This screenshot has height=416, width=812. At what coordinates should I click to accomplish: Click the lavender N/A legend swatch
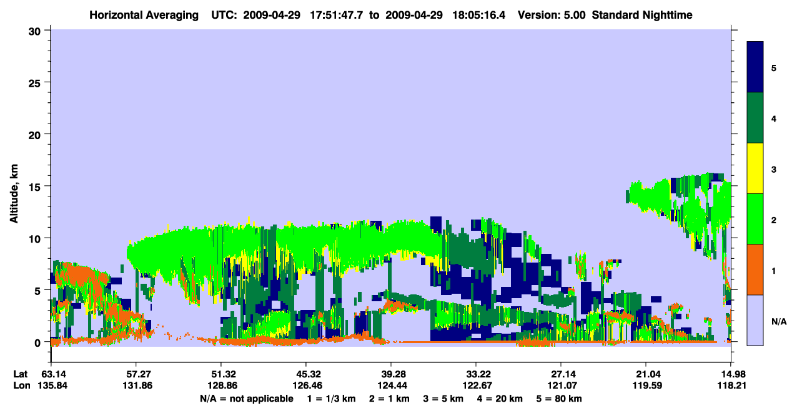[755, 320]
